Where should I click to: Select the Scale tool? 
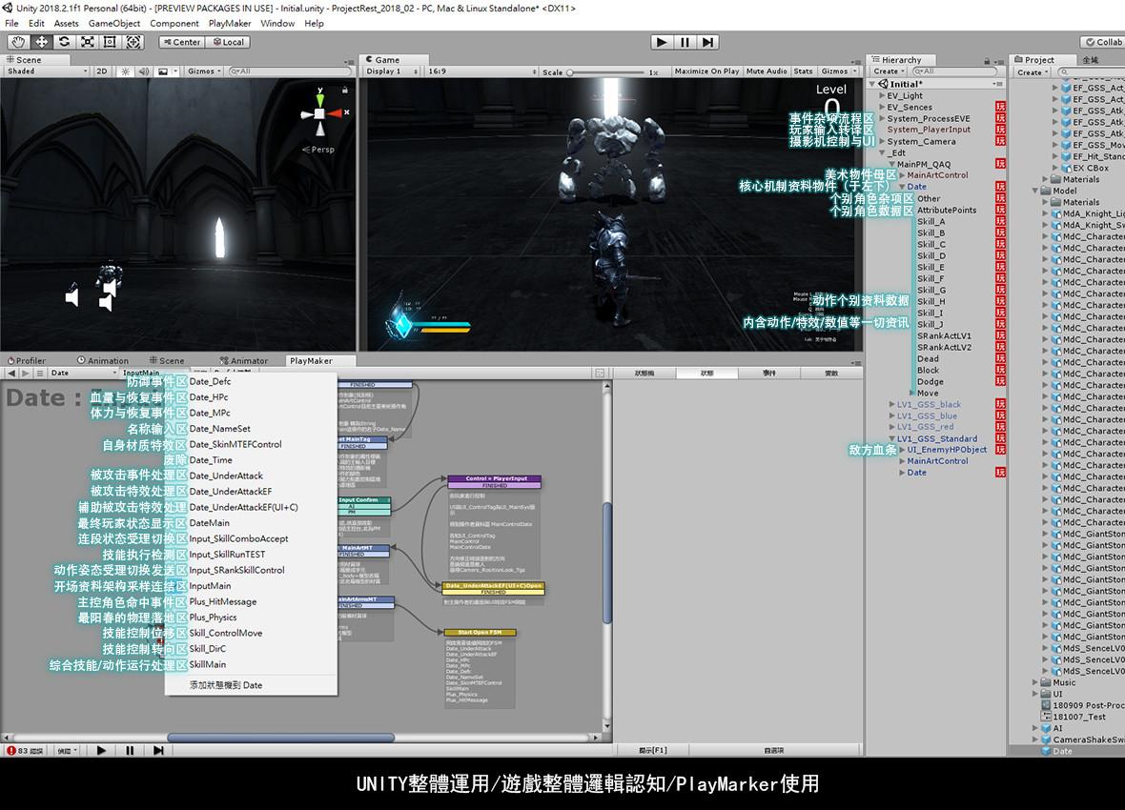[88, 42]
